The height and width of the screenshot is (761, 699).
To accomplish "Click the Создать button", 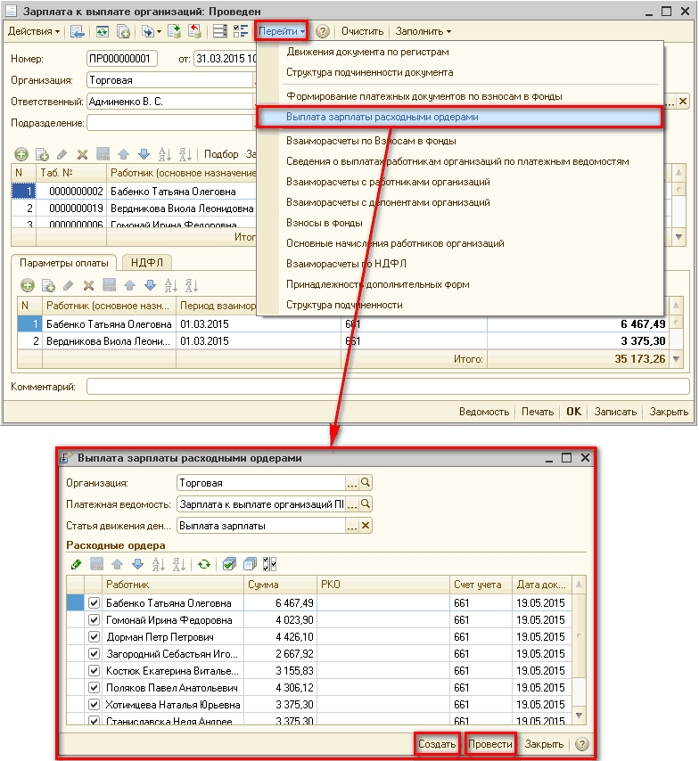I will point(437,744).
